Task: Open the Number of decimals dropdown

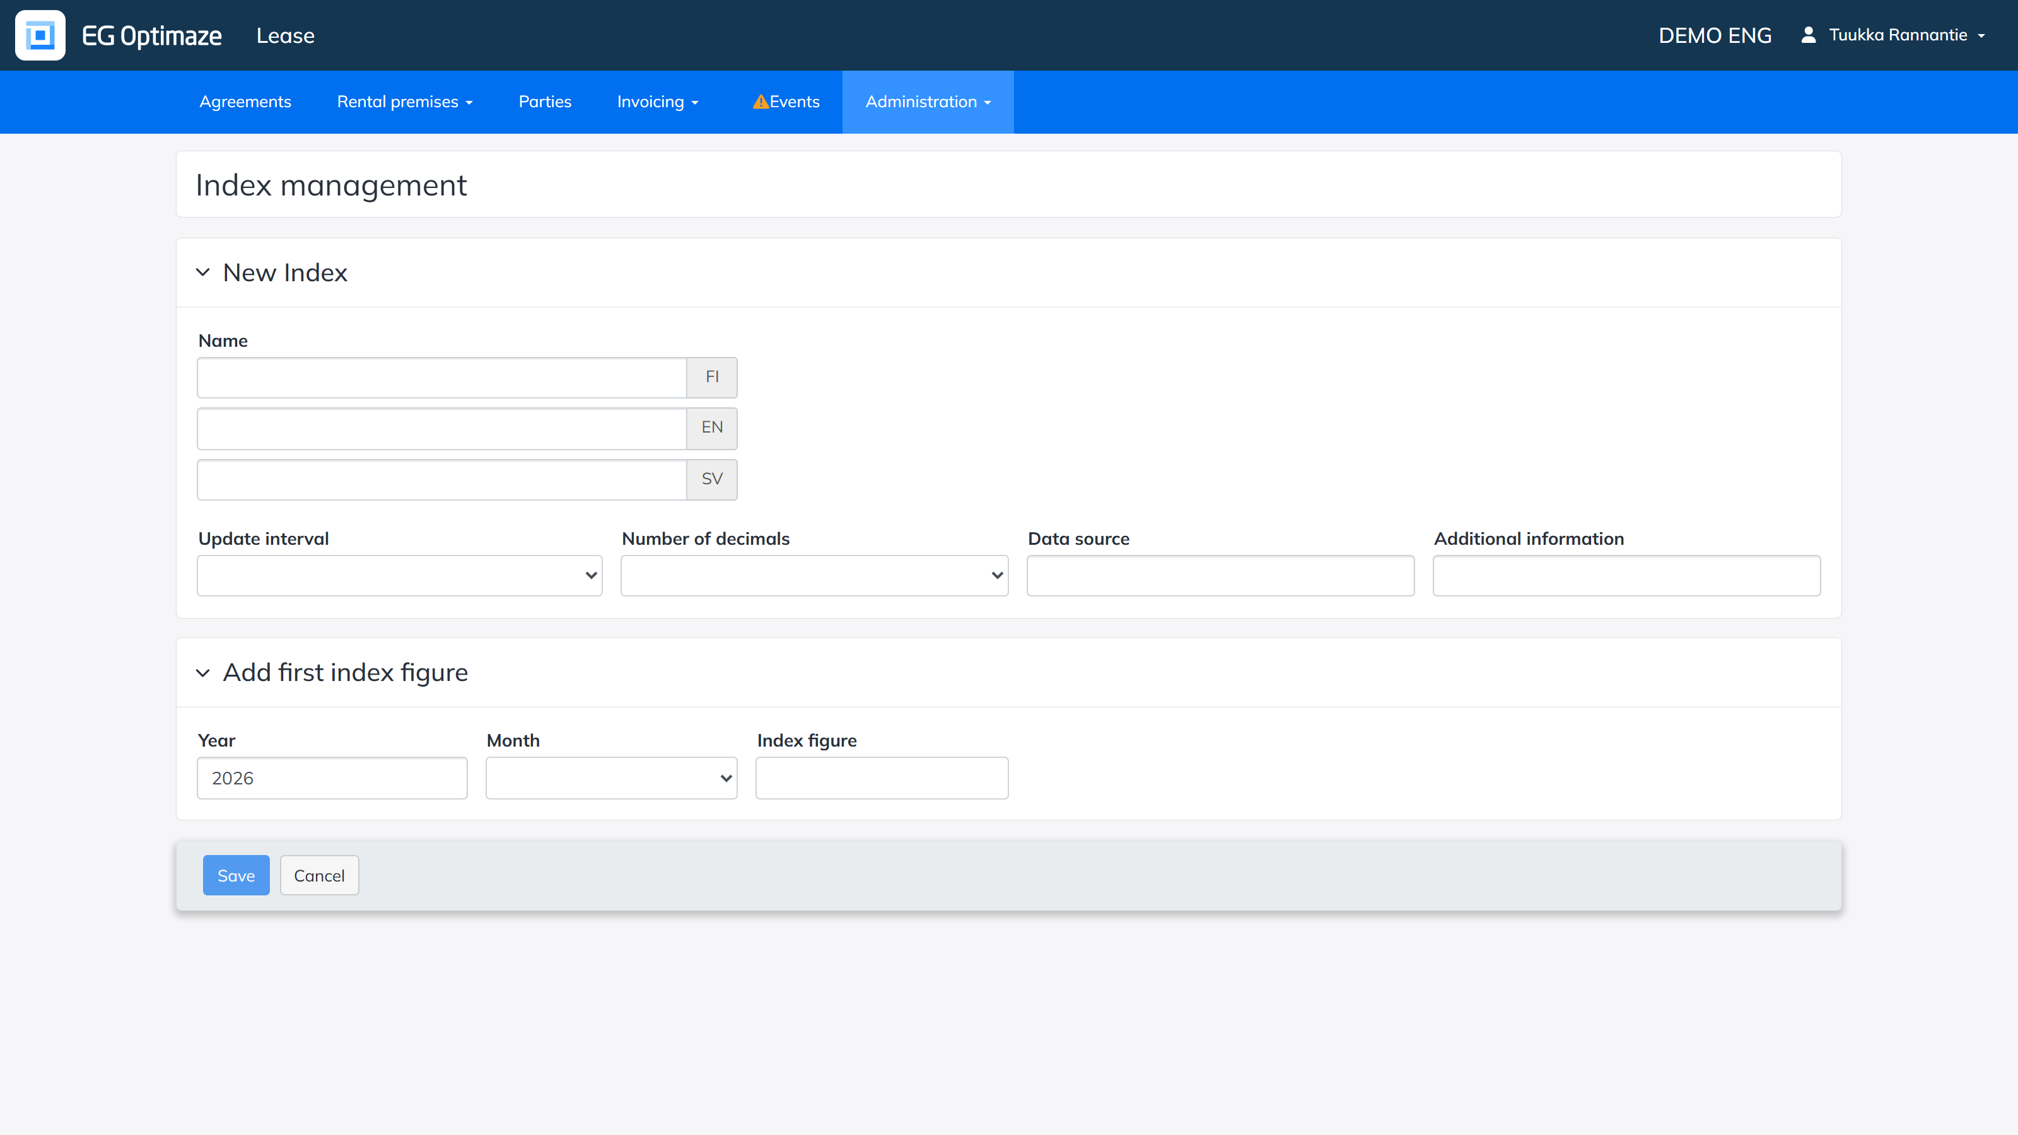Action: (815, 576)
